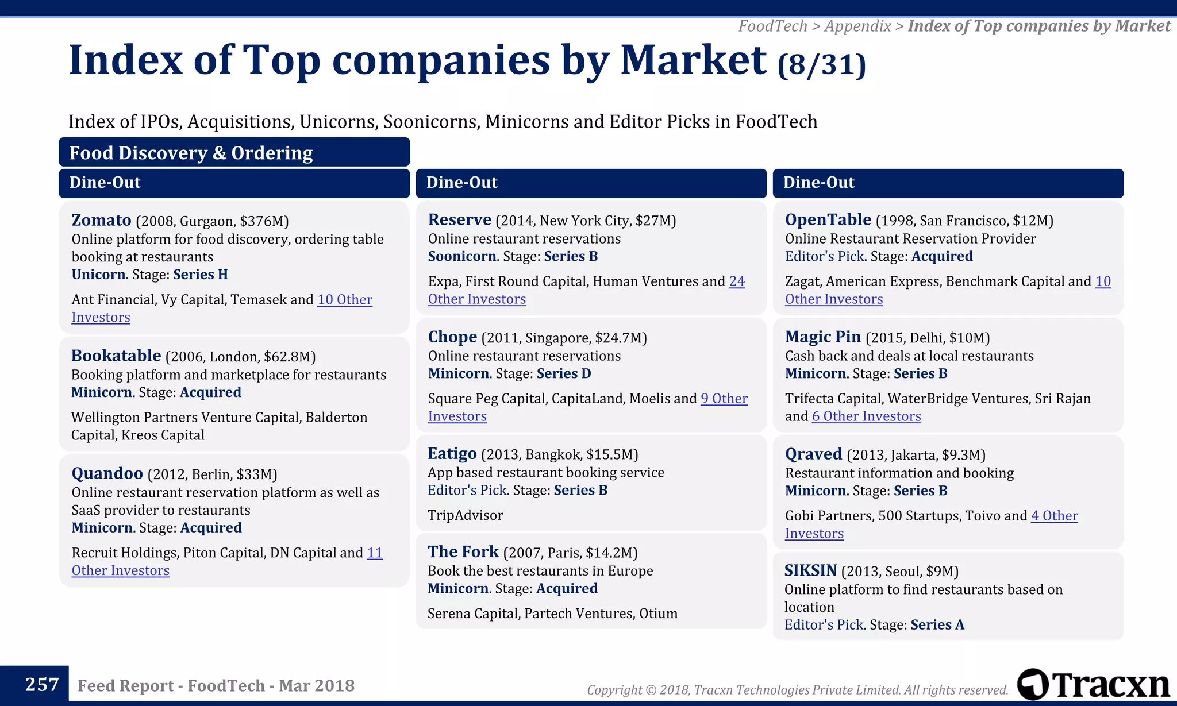Click Magic Pin's 'Cash back and deals' description

point(909,356)
